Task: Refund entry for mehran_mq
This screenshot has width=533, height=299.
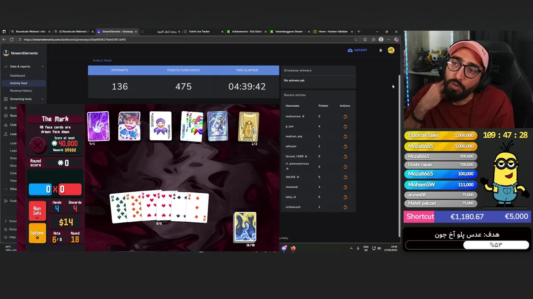Action: pos(345,136)
